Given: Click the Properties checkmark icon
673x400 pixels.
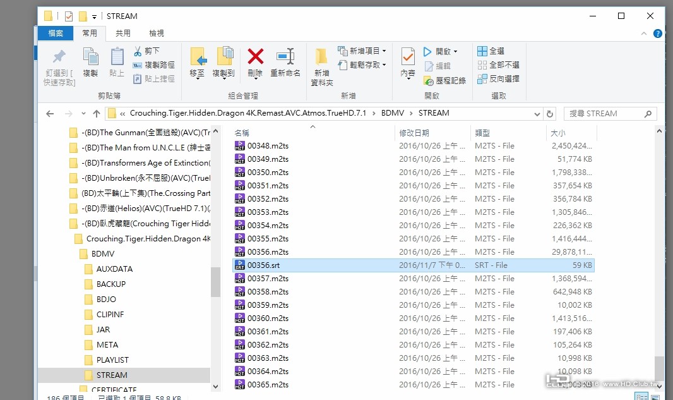Looking at the screenshot, I should tap(408, 57).
